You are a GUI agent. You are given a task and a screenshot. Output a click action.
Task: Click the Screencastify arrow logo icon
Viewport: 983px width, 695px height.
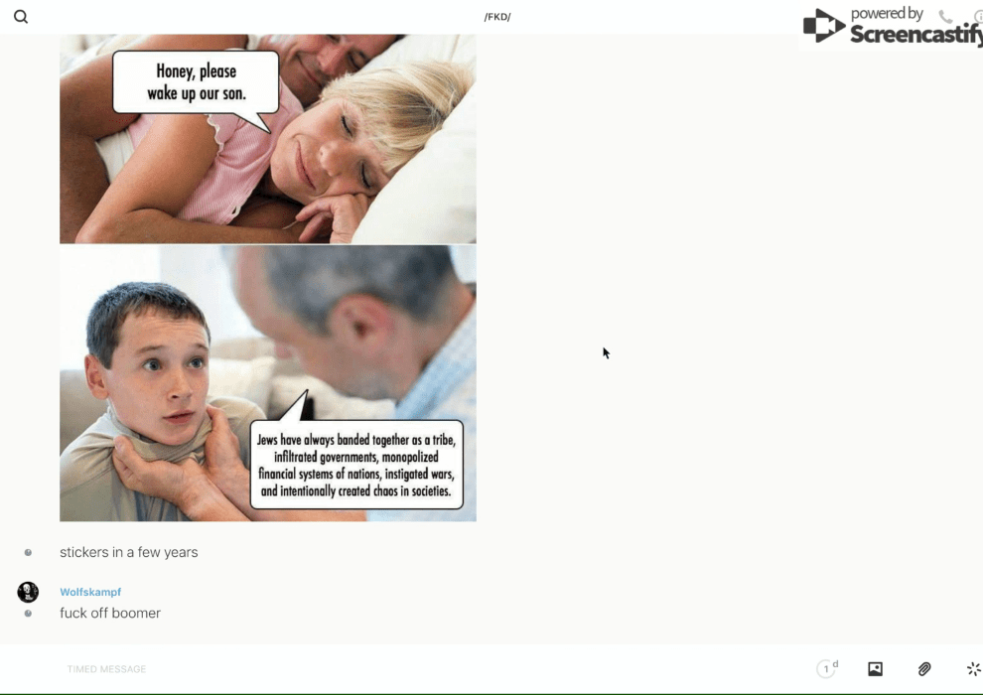click(x=823, y=27)
